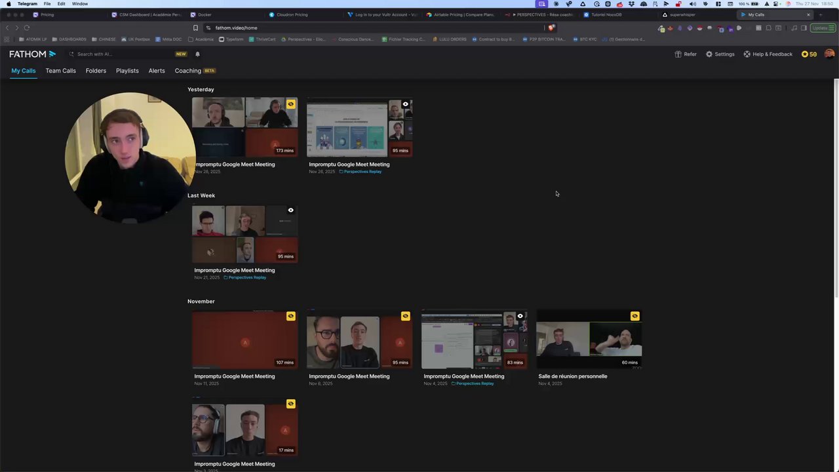
Task: Click the Fathom logo
Action: click(x=32, y=54)
